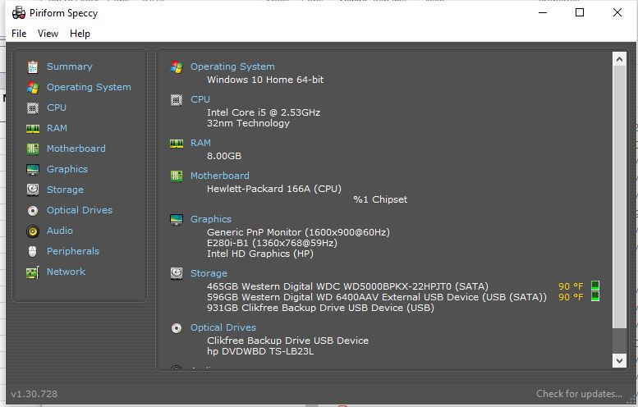
Task: Open the Help menu
Action: click(x=80, y=34)
